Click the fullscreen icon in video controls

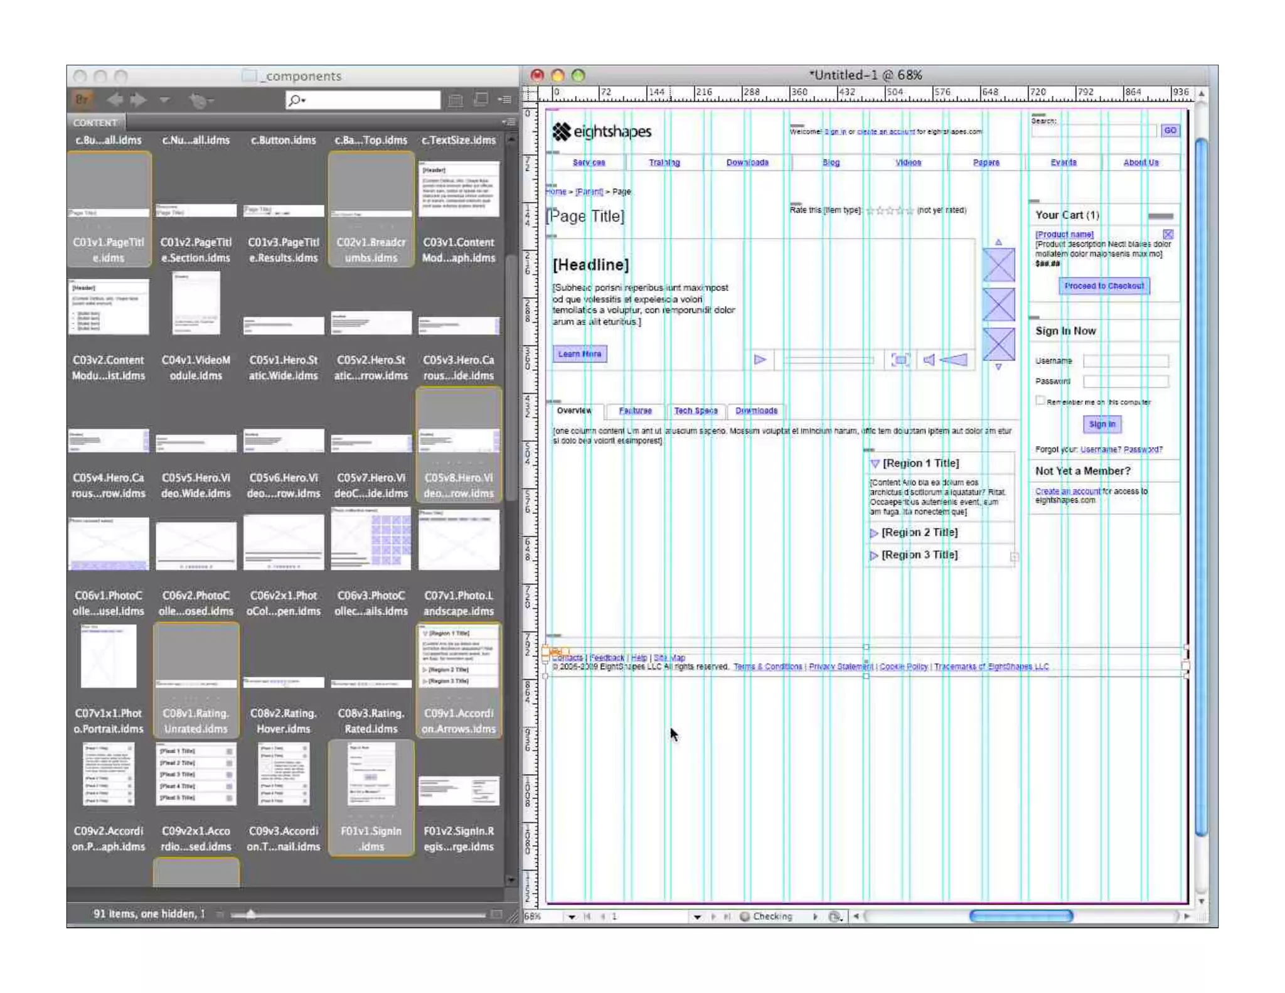pos(900,360)
